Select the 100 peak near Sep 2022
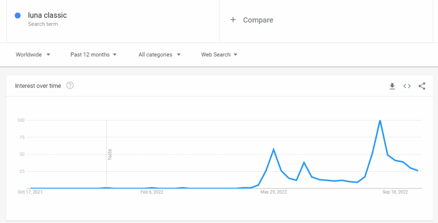This screenshot has height=223, width=438. 380,120
